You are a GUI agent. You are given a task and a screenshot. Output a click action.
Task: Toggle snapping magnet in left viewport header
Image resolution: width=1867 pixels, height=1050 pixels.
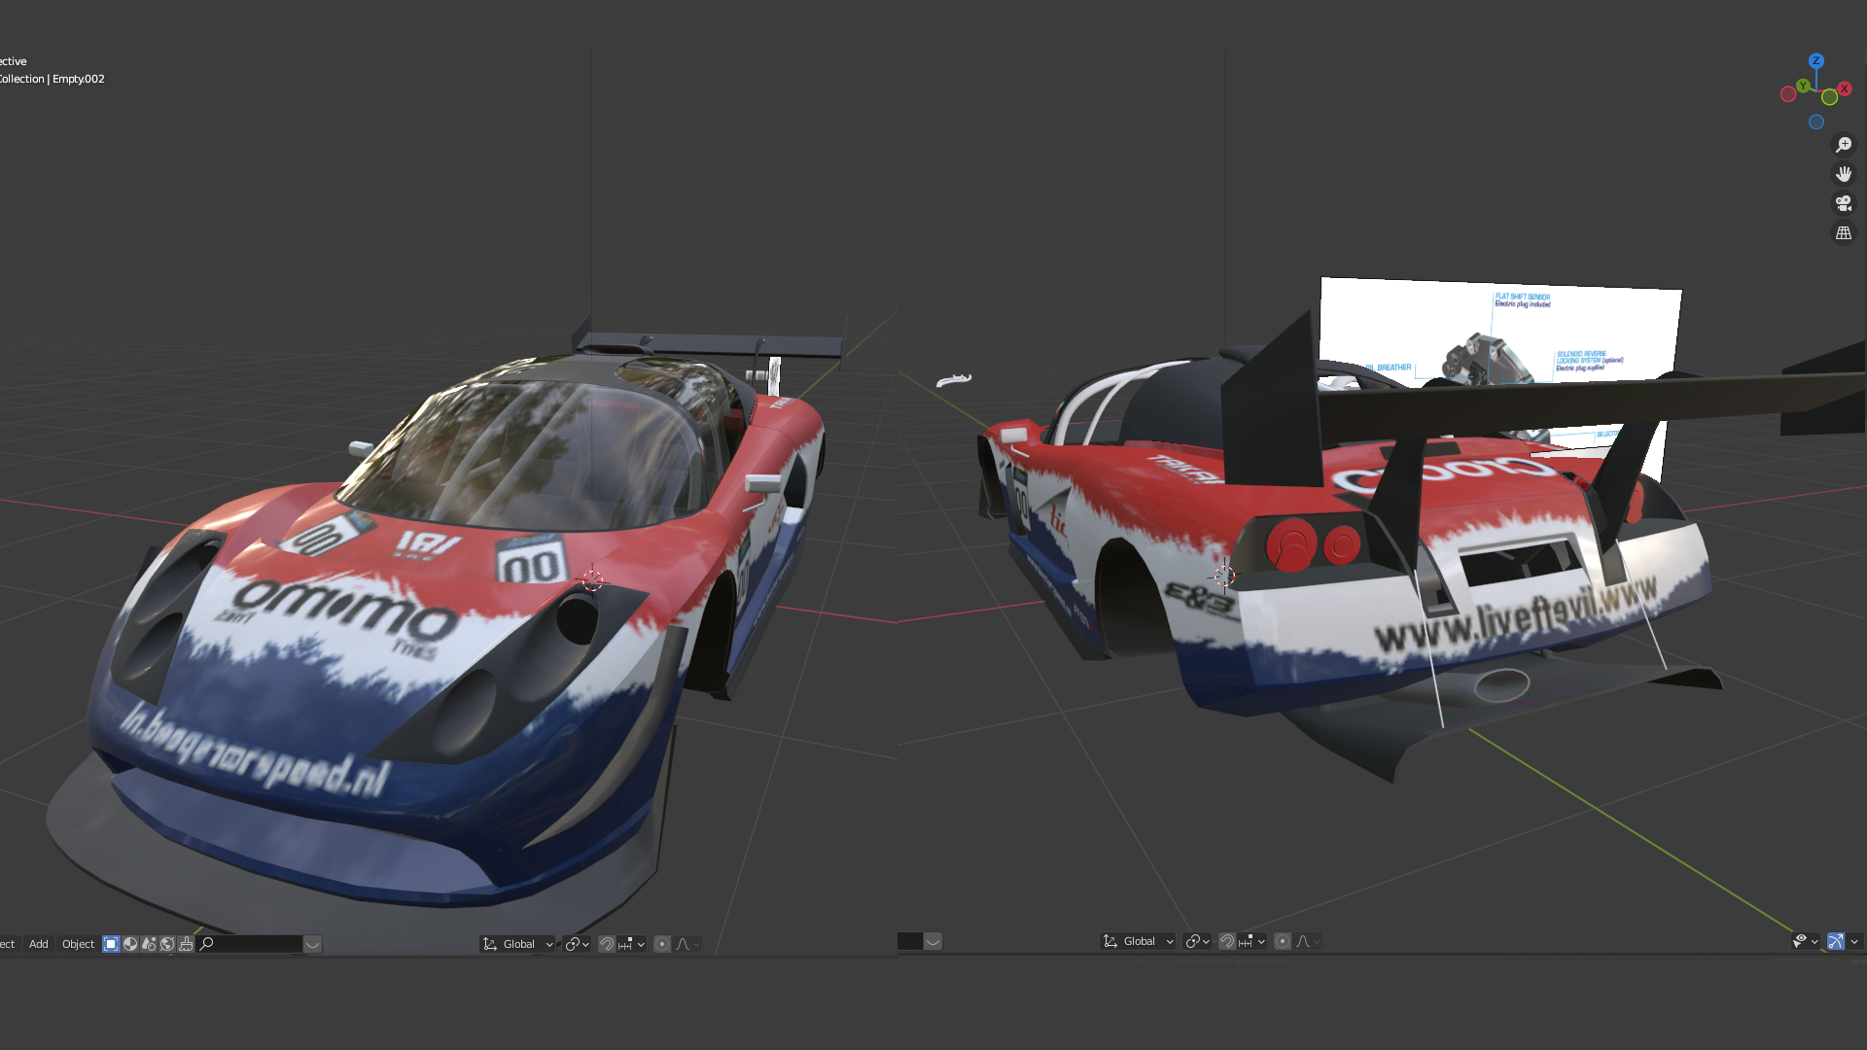607,944
